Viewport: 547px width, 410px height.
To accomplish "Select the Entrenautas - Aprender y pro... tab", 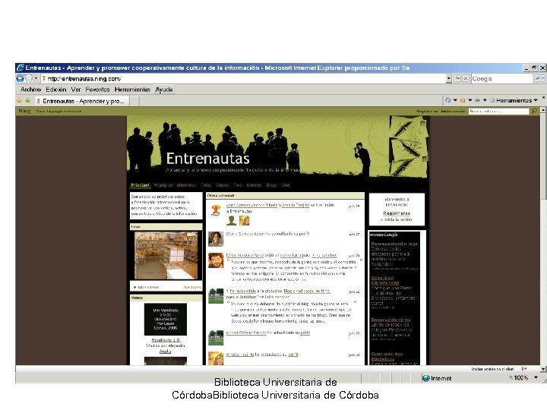I will (x=81, y=101).
